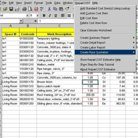Click the formula bar showing 1
Image resolution: width=138 pixels, height=138 pixels.
coord(56,21)
